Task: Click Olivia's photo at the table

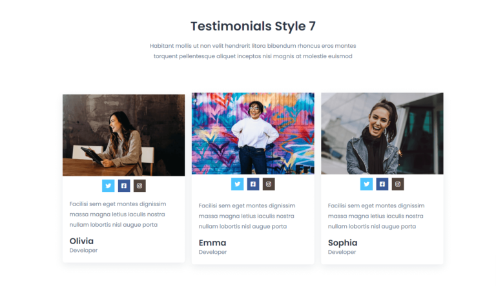Action: [x=124, y=135]
